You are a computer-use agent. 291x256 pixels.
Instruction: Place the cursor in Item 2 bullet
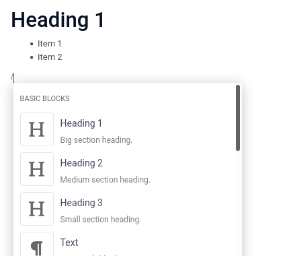[50, 57]
